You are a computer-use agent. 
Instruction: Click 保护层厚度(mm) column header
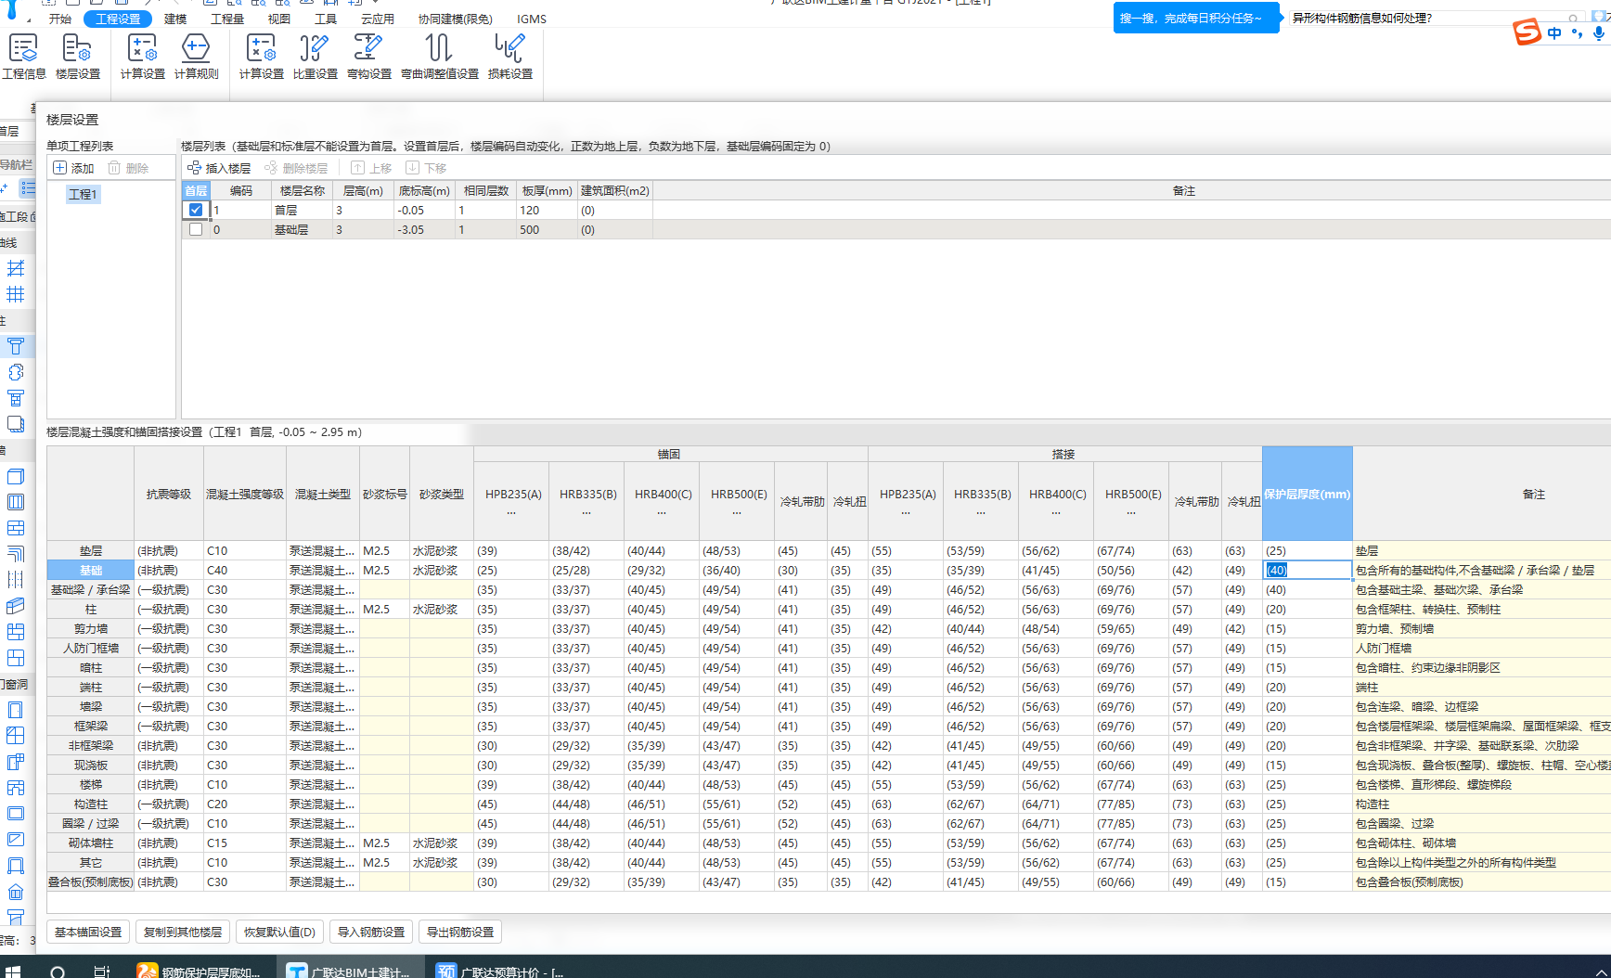1307,494
